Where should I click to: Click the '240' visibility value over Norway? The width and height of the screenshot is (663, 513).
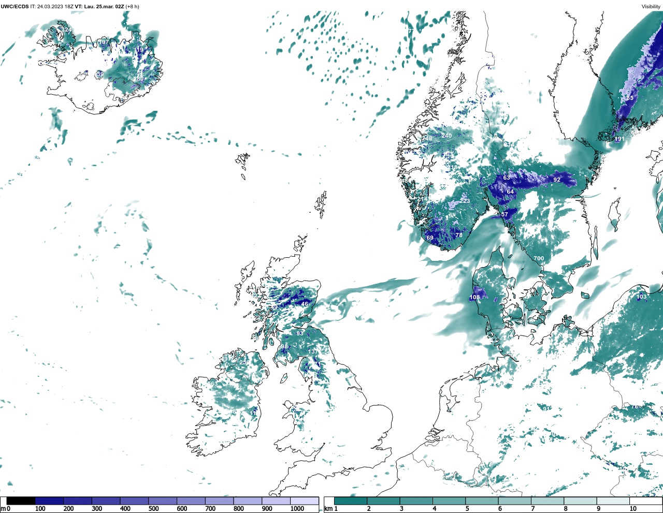(446, 136)
